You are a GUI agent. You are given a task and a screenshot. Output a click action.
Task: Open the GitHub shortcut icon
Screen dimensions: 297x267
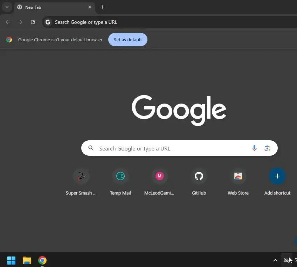199,176
